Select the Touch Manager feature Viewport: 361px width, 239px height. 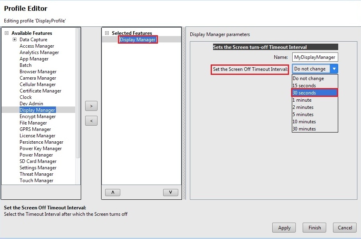point(36,180)
